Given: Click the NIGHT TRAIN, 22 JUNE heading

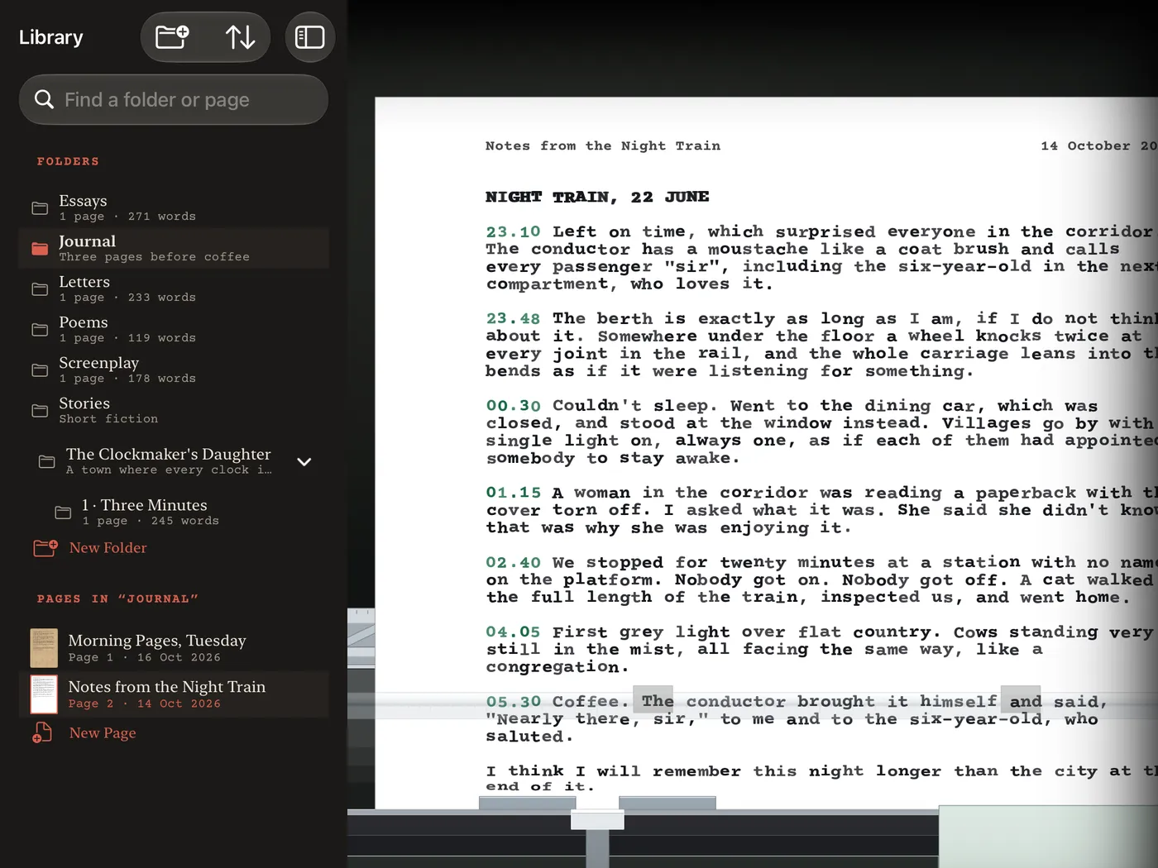Looking at the screenshot, I should [597, 197].
